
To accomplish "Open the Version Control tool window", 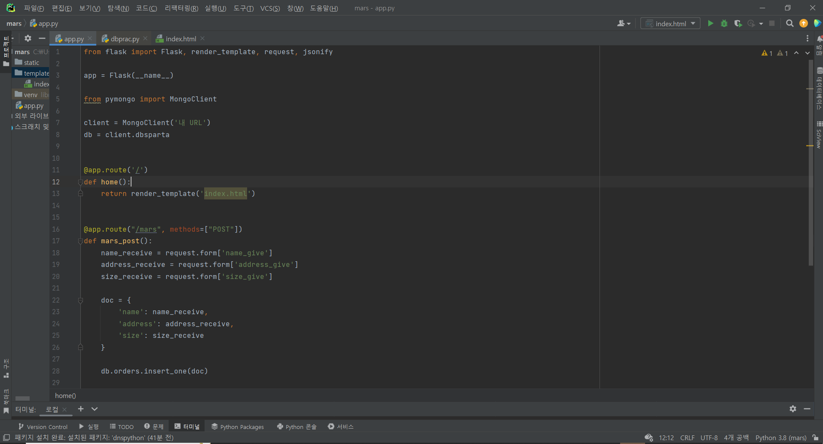I will click(43, 426).
